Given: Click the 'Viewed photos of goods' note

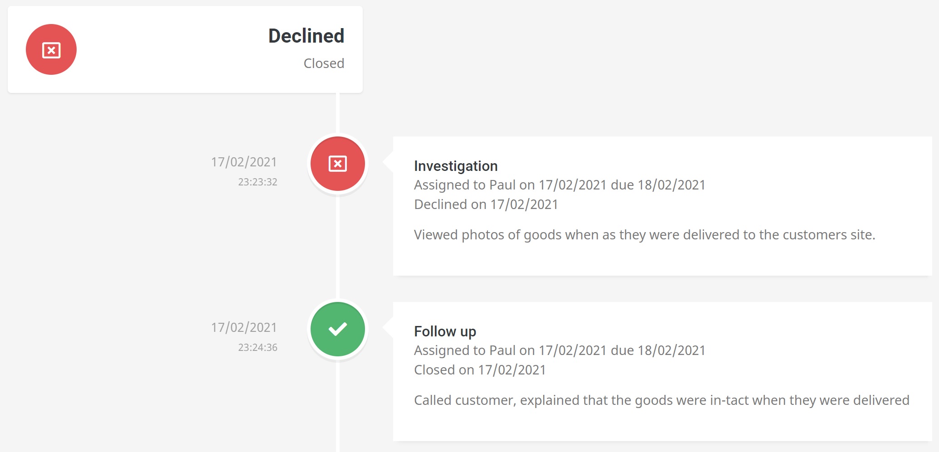Looking at the screenshot, I should coord(644,235).
